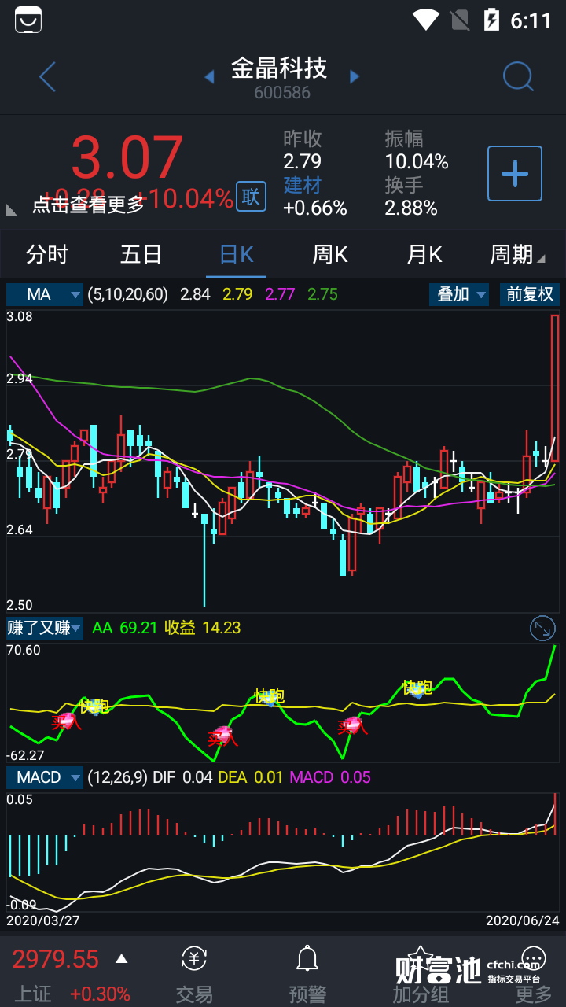
Task: Open the 交易 trade icon
Action: (x=194, y=972)
